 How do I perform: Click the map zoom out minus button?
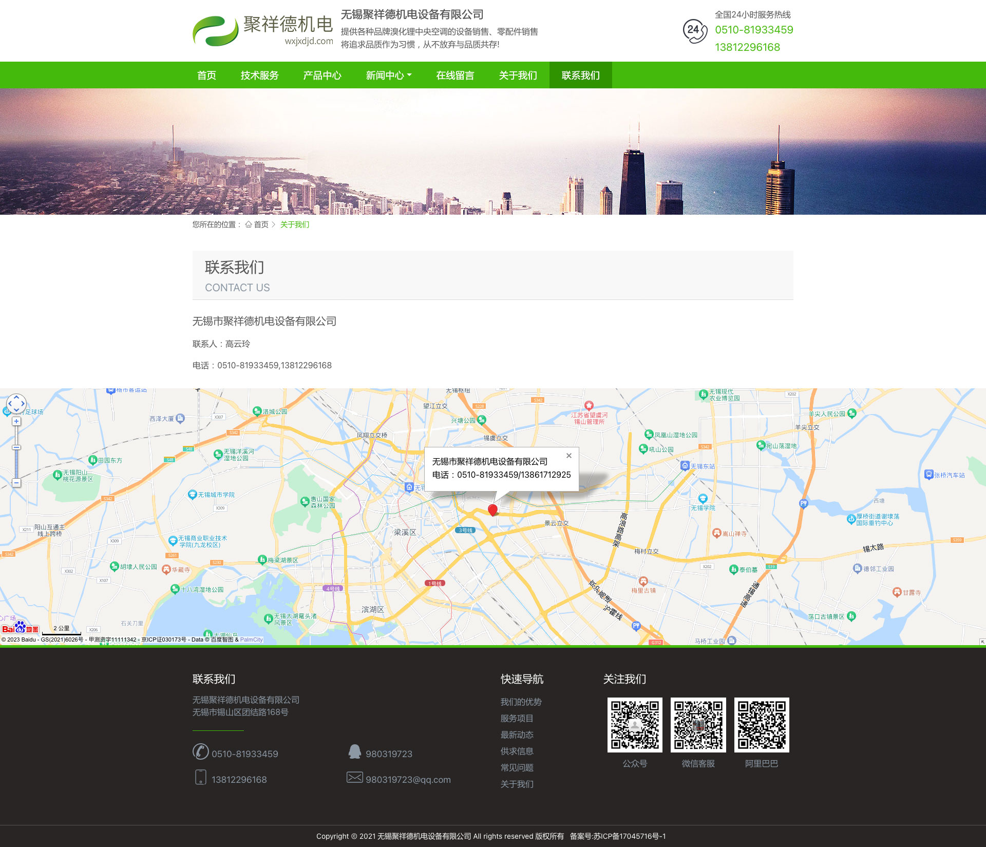point(16,483)
